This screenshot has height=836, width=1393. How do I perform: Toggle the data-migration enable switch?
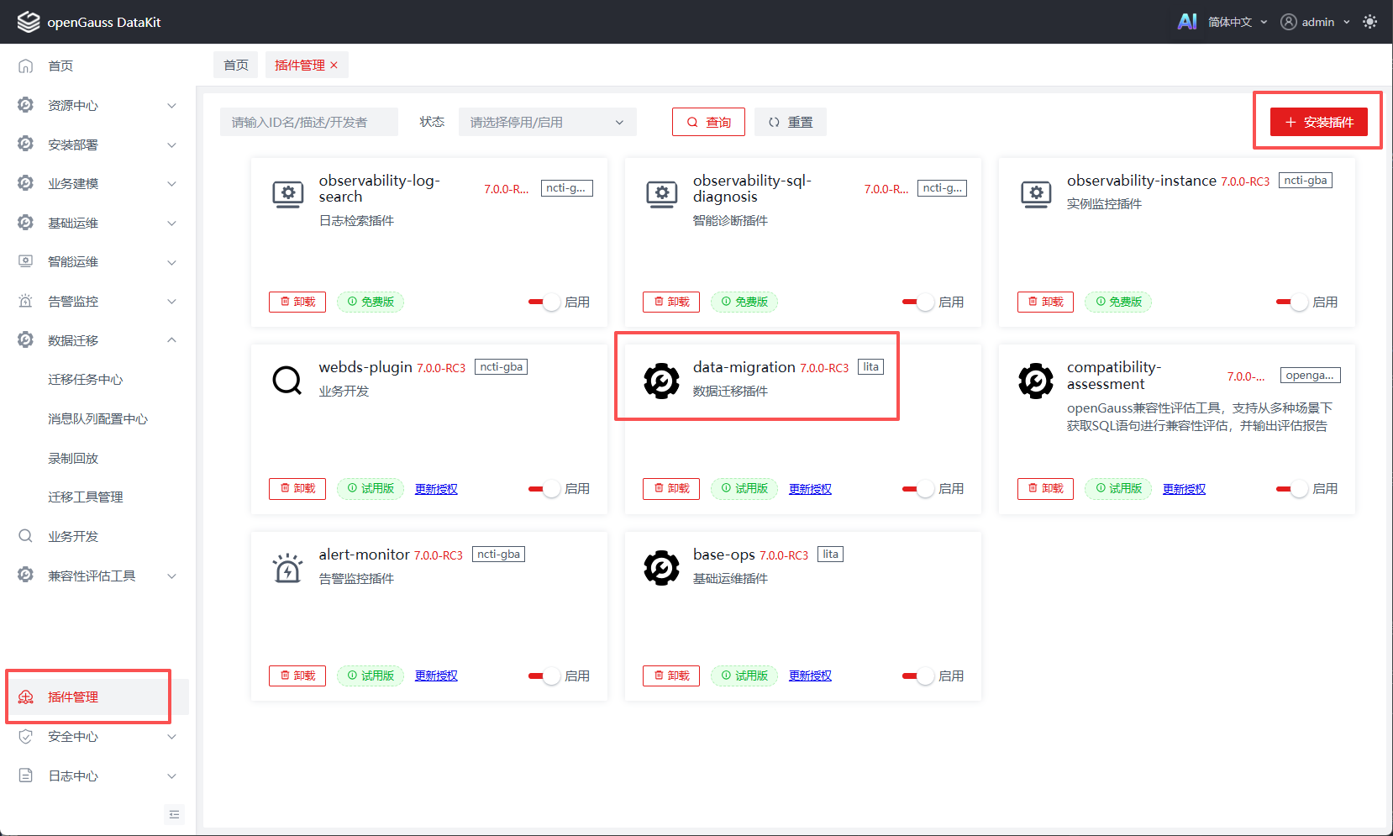click(918, 489)
